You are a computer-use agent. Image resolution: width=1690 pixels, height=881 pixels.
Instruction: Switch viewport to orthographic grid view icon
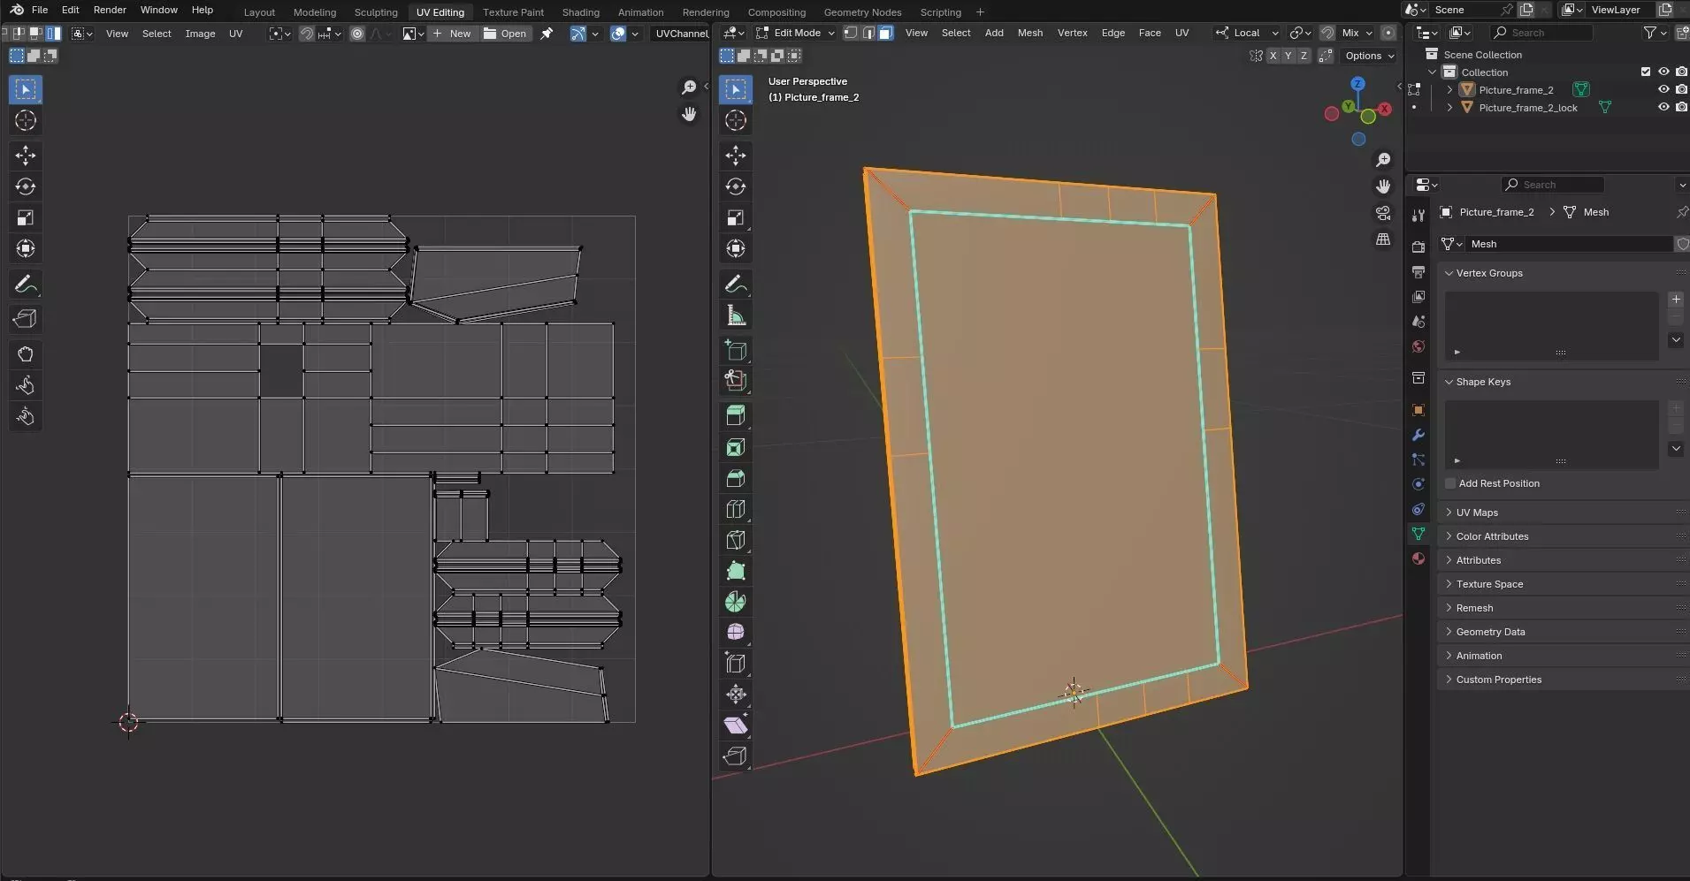[1383, 239]
